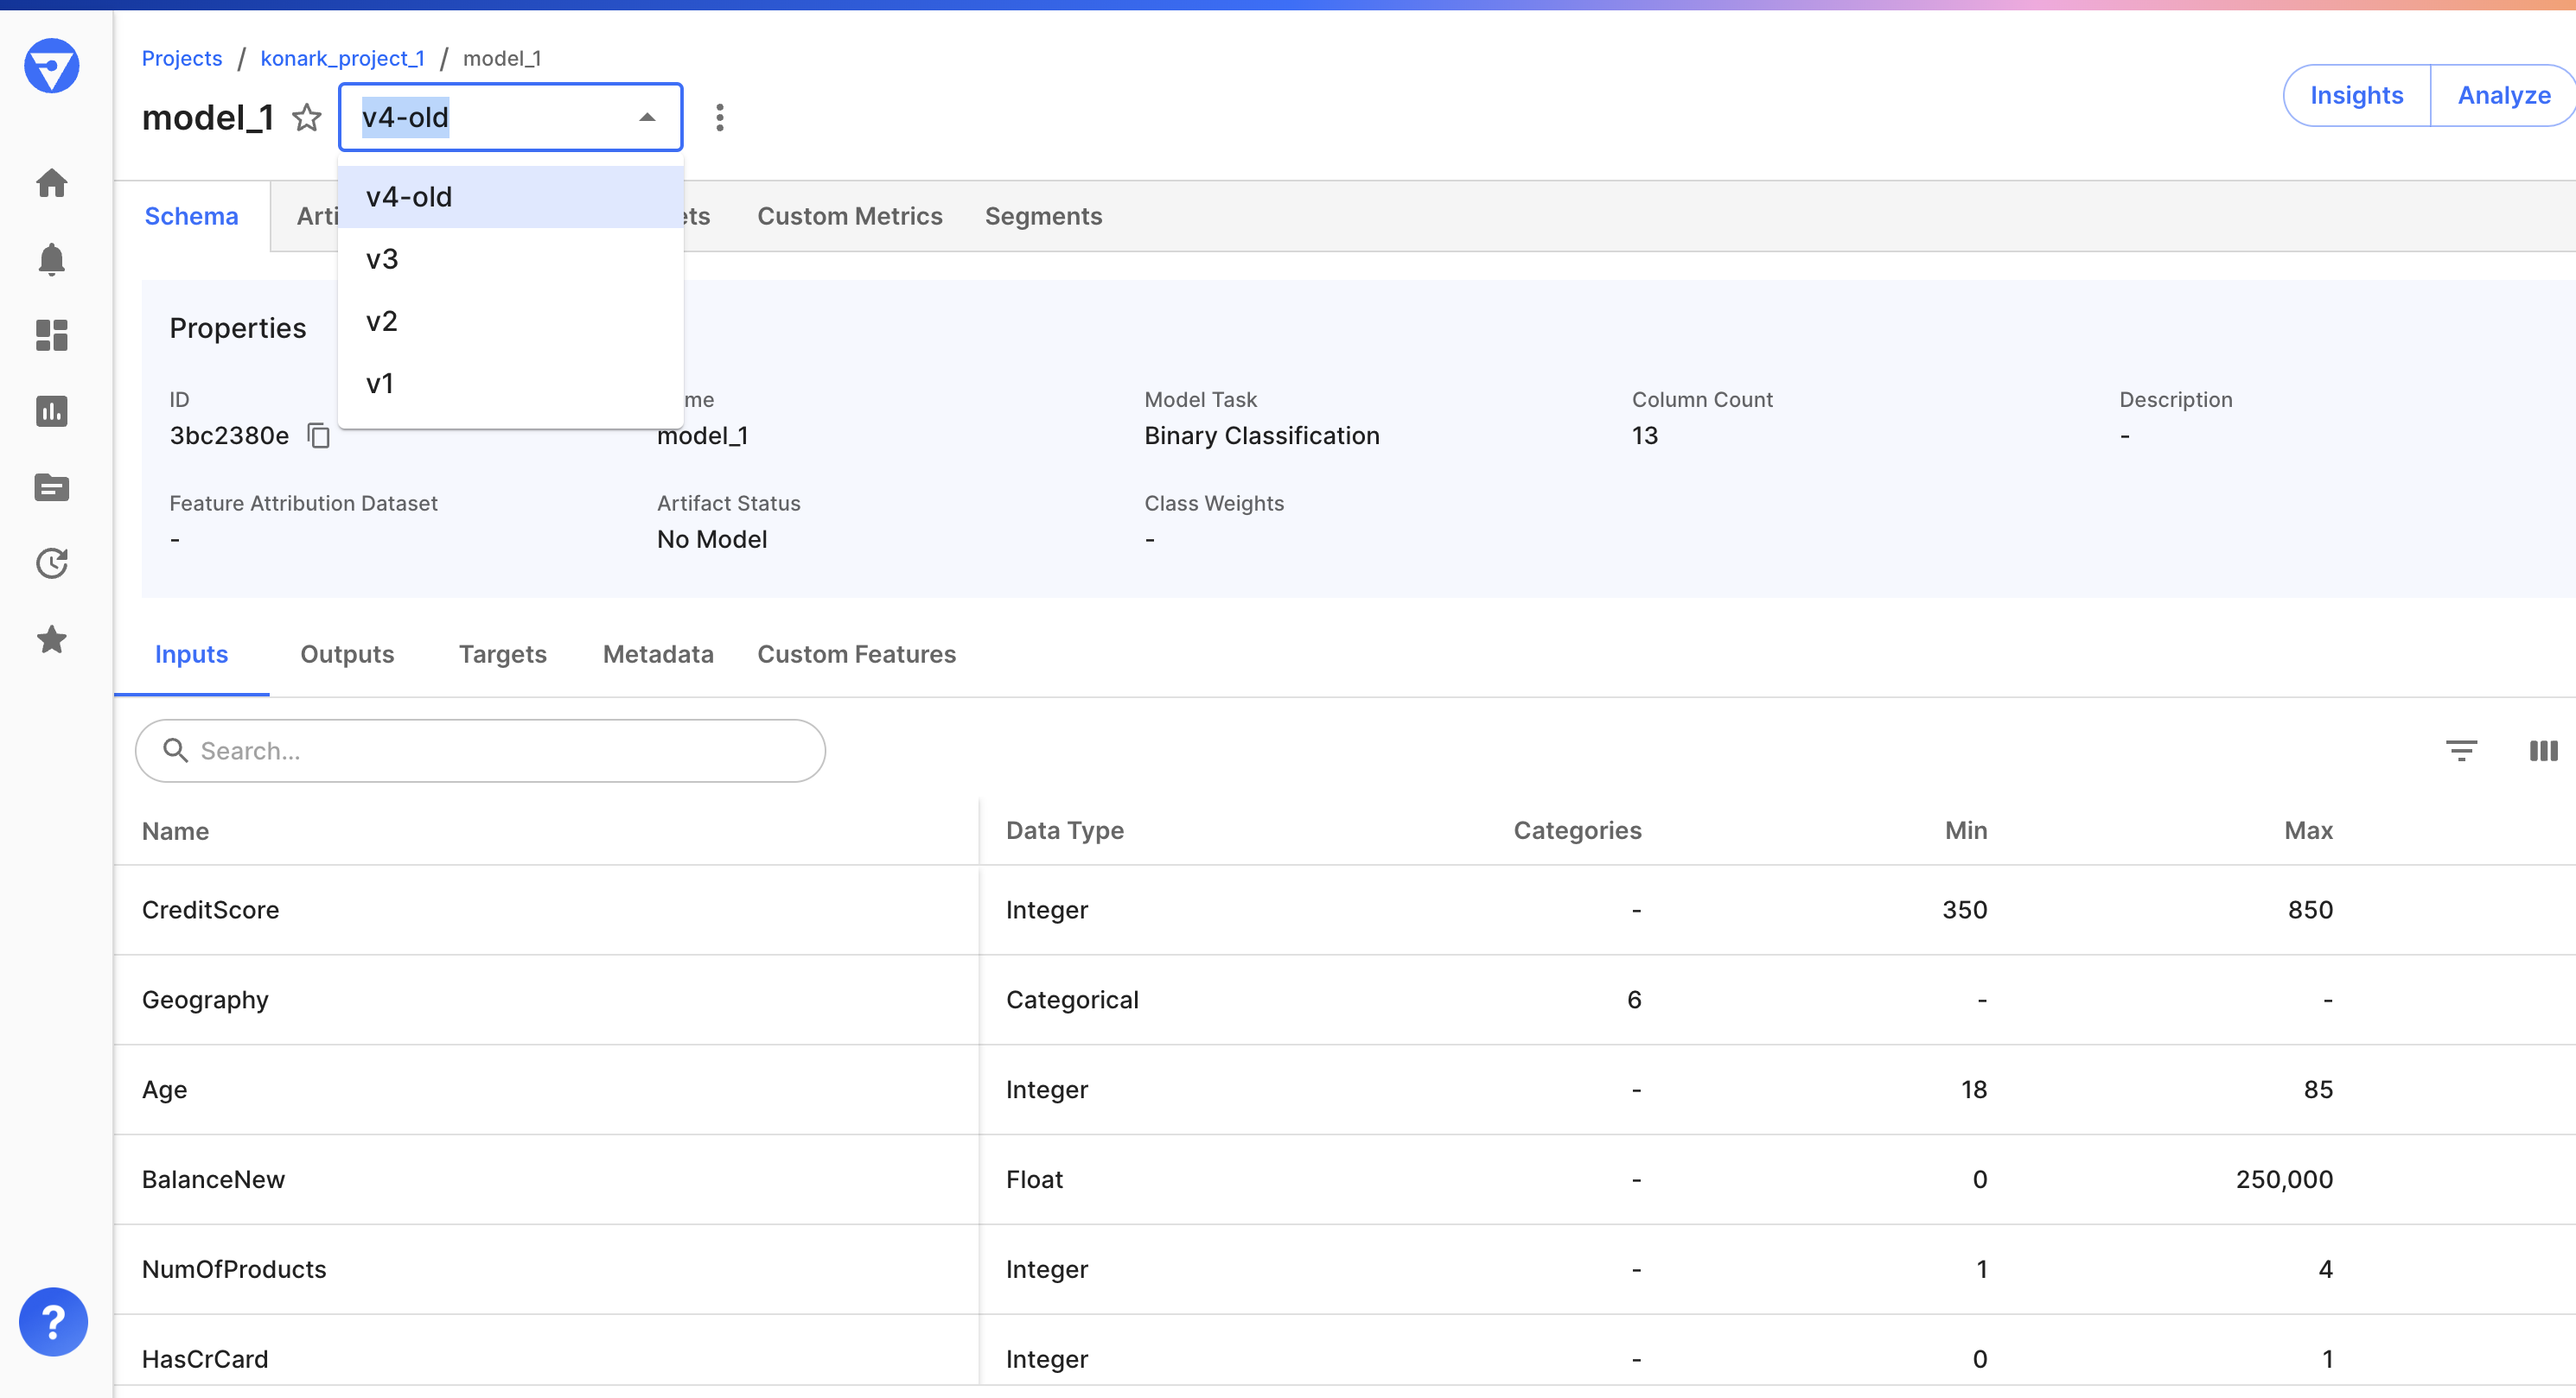Favorite model_1 by clicking its star
This screenshot has height=1398, width=2576.
pos(306,118)
